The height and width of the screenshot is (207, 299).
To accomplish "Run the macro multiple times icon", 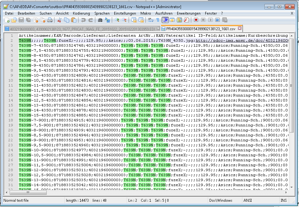I will 217,20.
